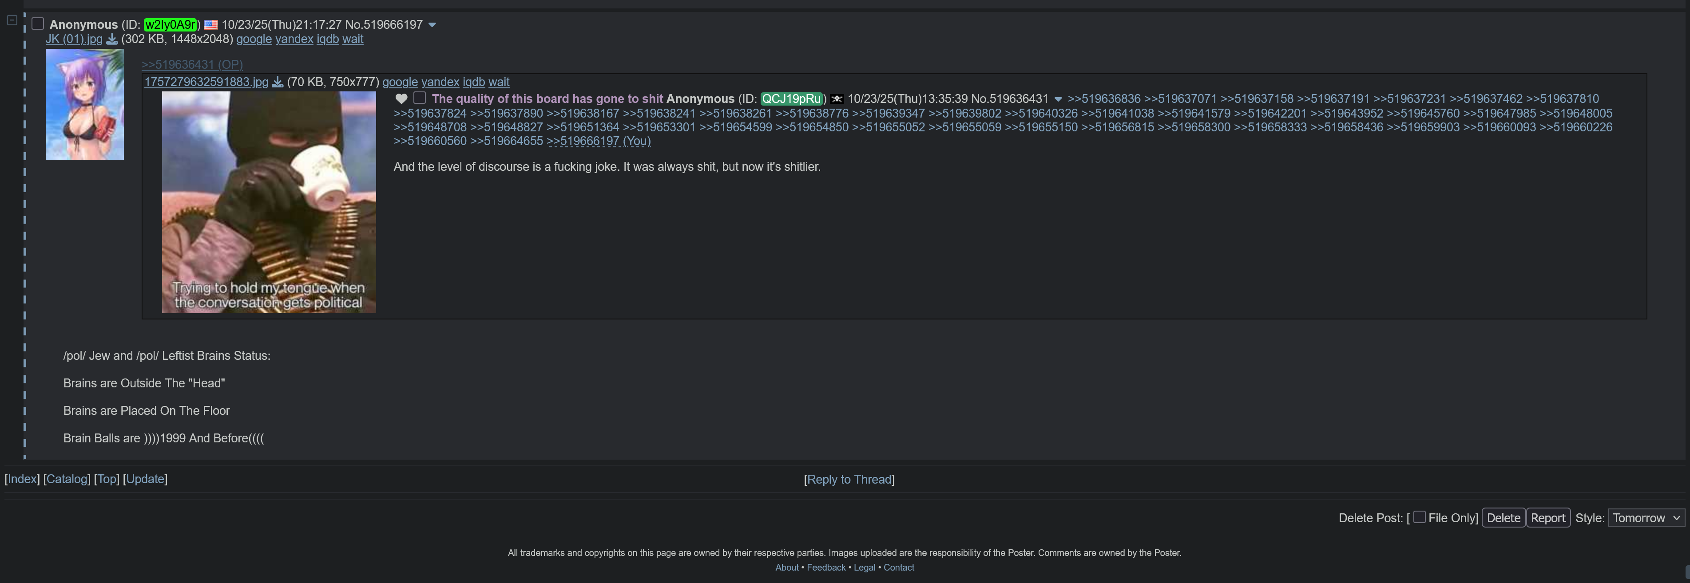The image size is (1690, 583).
Task: Open the Style dropdown showing Tomorrow
Action: tap(1646, 518)
